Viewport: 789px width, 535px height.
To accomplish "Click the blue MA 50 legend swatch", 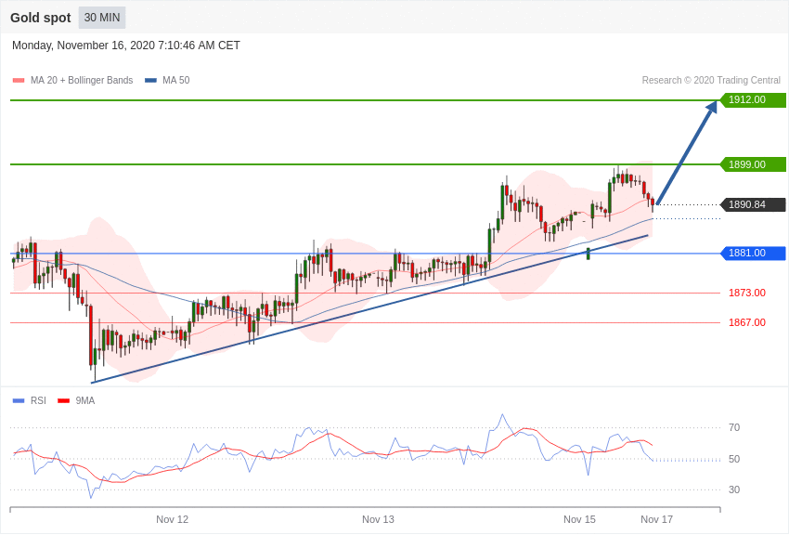I will click(150, 81).
